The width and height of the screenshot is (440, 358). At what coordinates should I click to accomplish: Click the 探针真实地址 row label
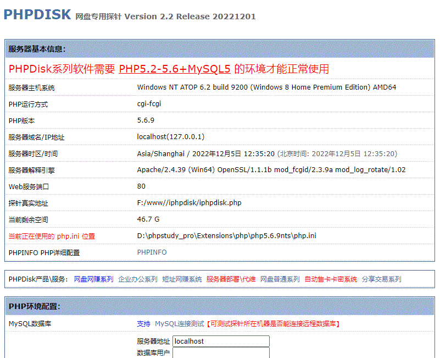[28, 203]
